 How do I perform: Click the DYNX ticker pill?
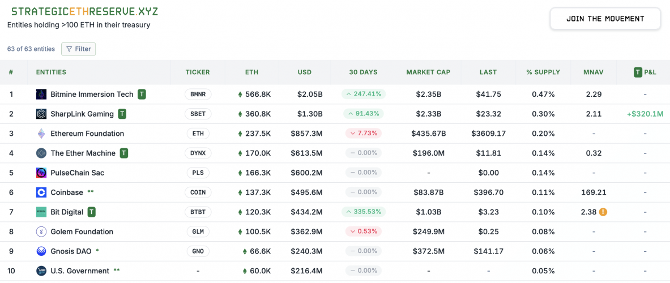(198, 153)
